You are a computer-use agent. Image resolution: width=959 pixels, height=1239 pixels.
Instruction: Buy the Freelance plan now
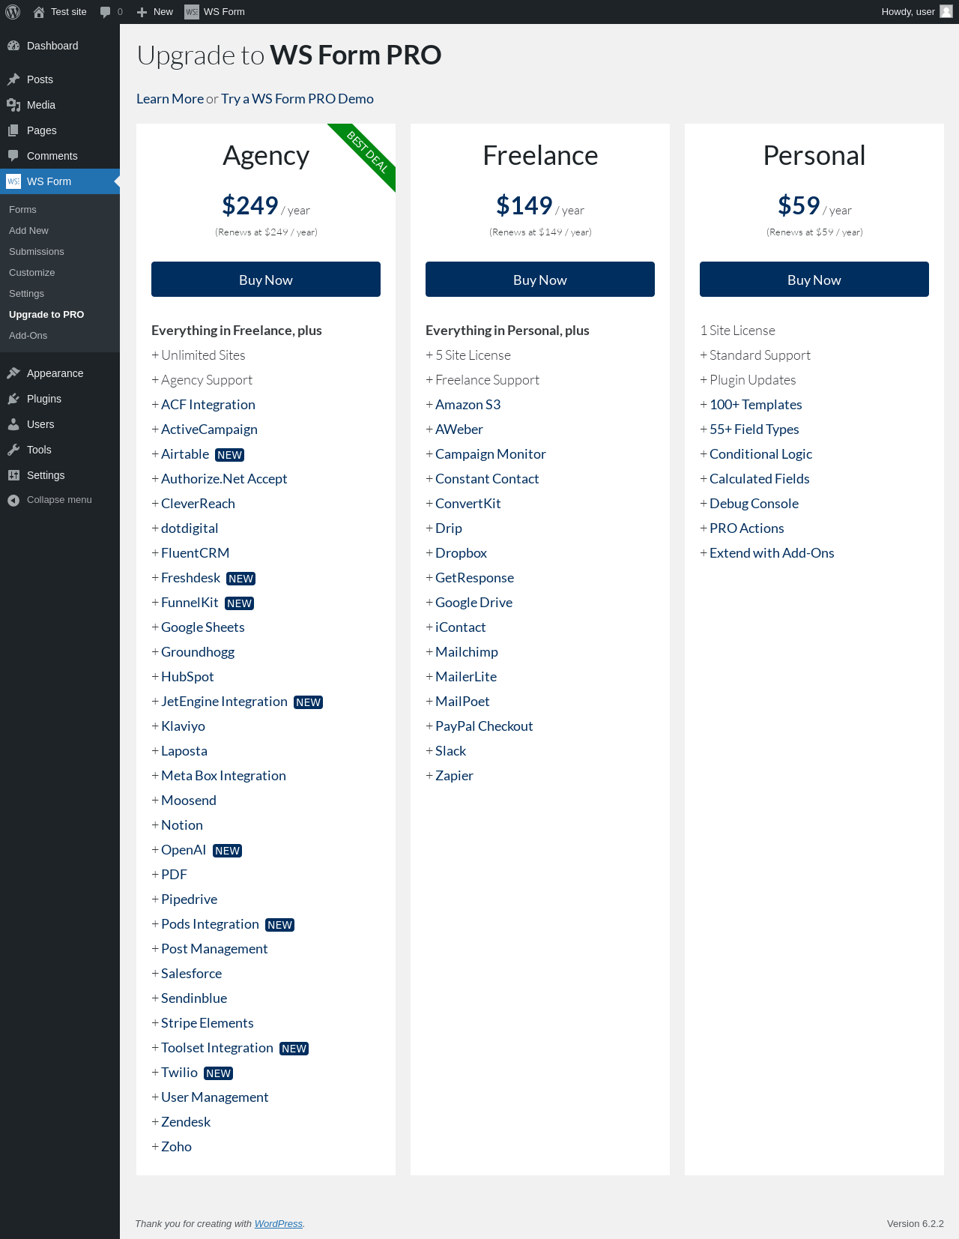coord(540,280)
